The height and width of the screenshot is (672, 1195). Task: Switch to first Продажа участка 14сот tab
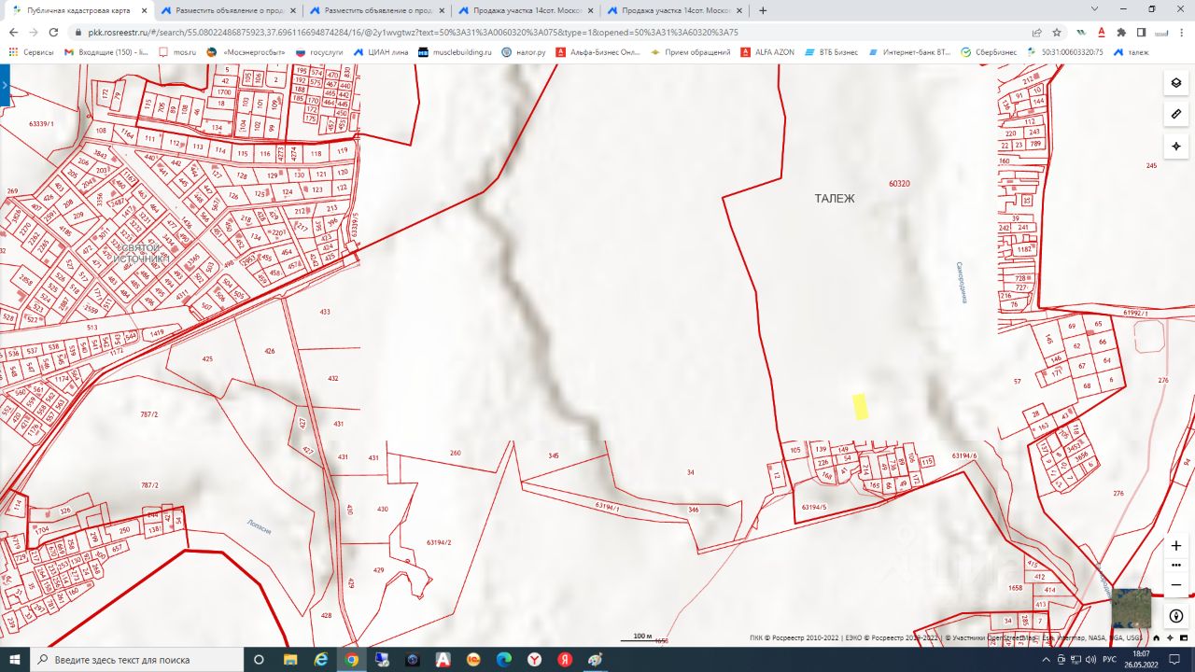tap(527, 10)
